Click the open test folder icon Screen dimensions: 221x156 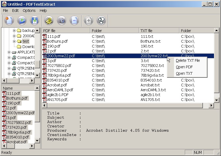[x=19, y=41]
